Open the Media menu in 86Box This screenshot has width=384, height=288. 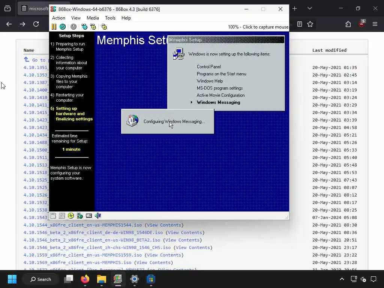point(93,18)
